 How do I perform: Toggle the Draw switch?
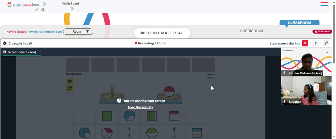43,4
